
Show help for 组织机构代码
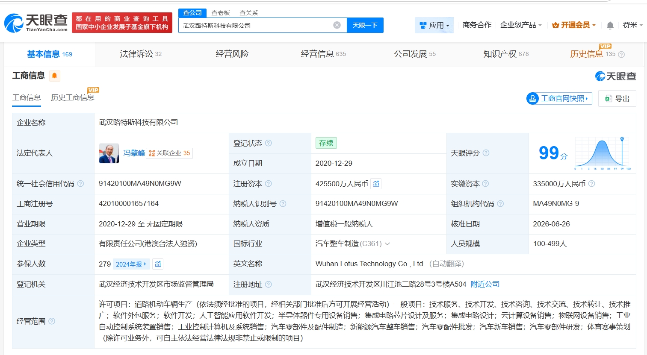(x=500, y=204)
